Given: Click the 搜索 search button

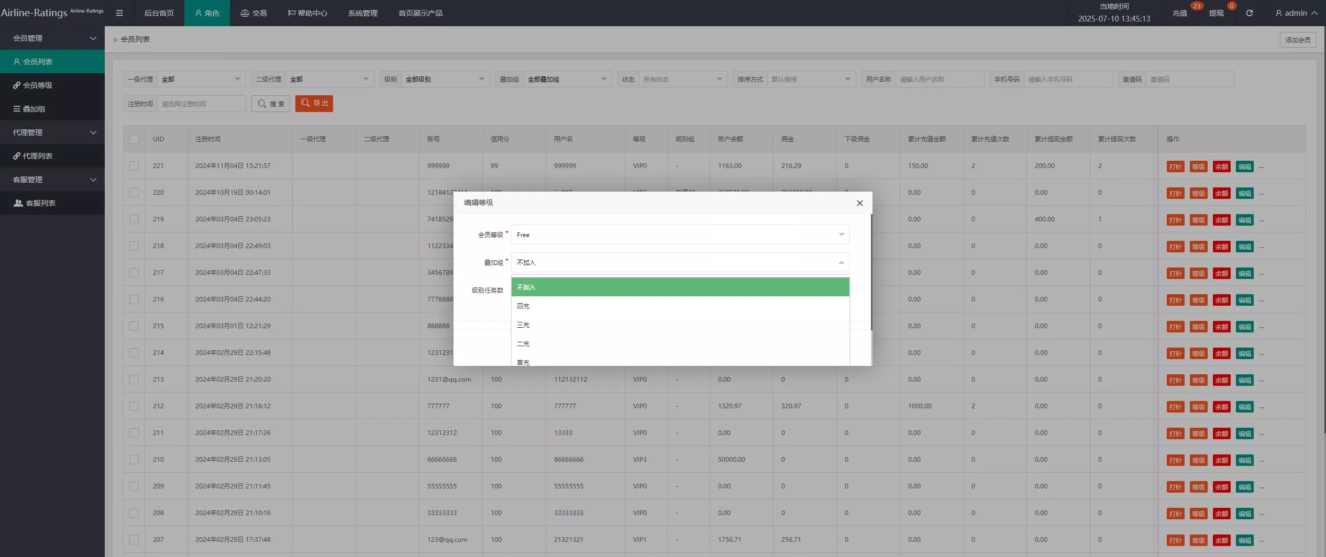Looking at the screenshot, I should click(x=271, y=104).
